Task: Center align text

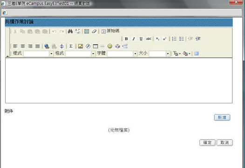Action: (23, 46)
